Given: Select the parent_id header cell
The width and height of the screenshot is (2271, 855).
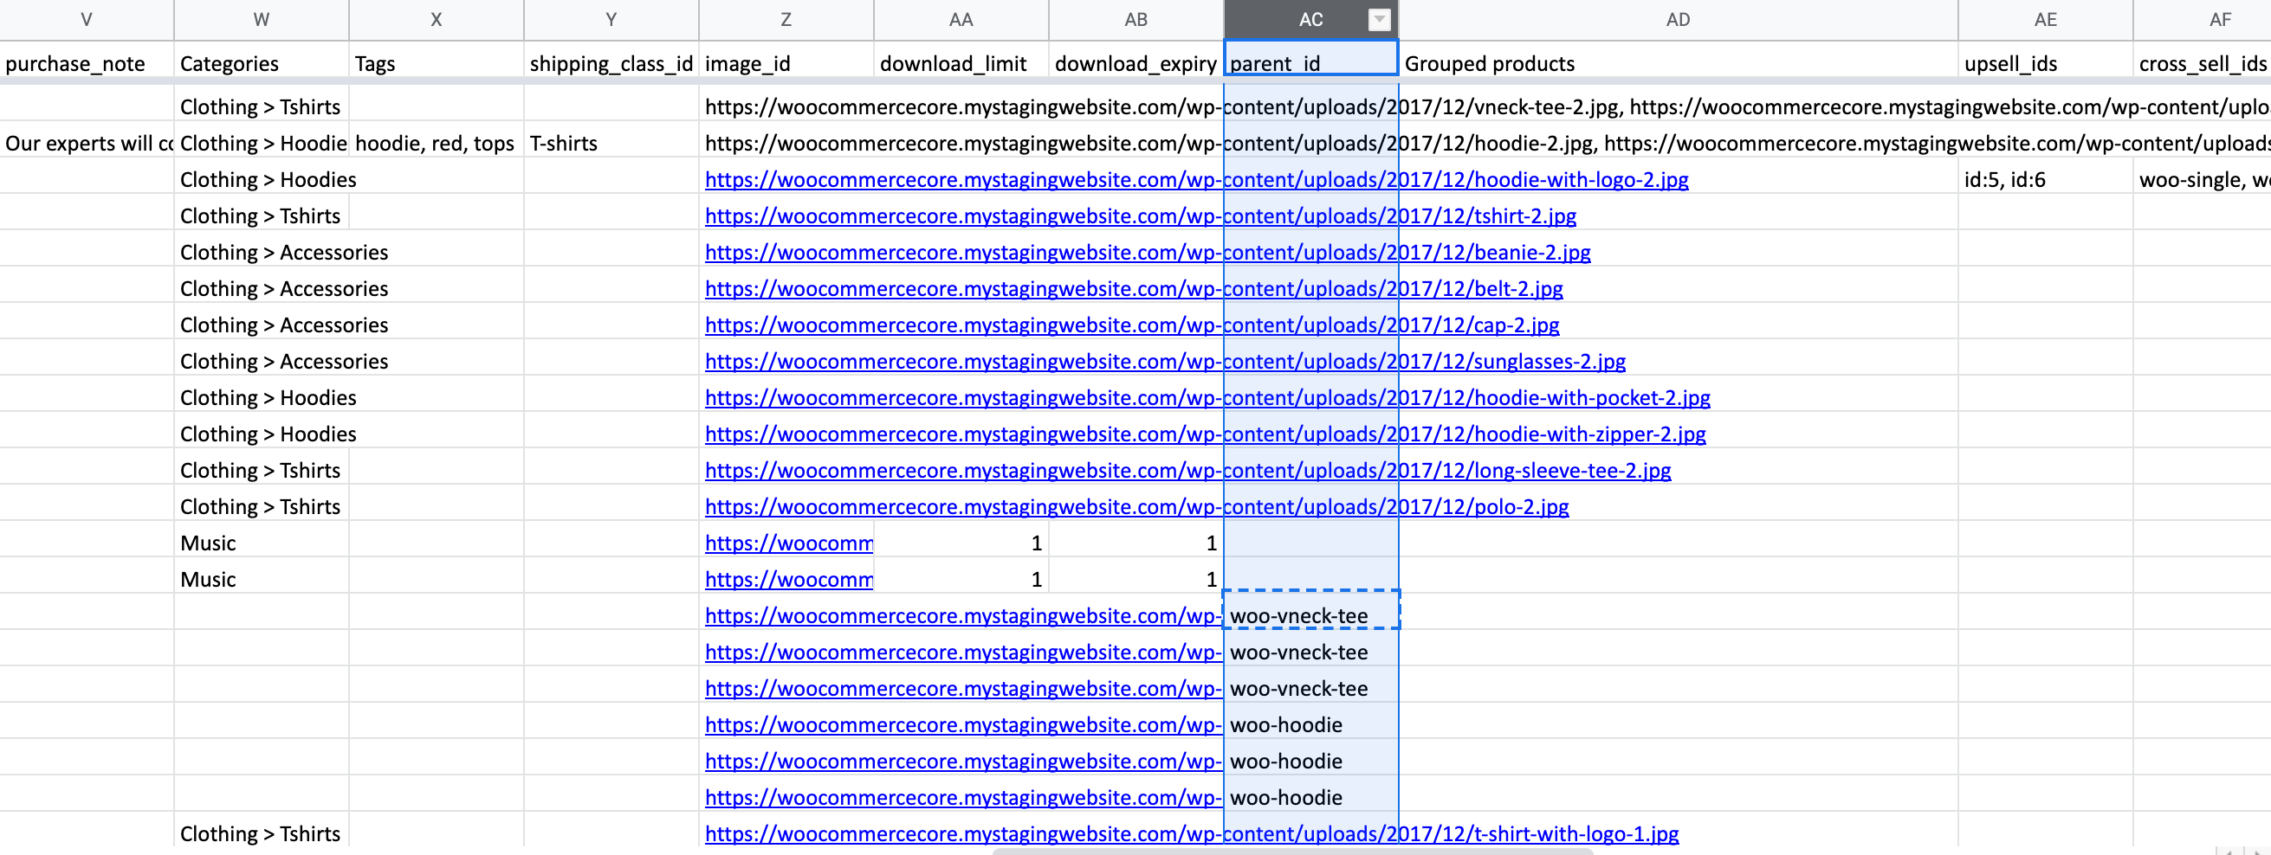Looking at the screenshot, I should coord(1310,63).
